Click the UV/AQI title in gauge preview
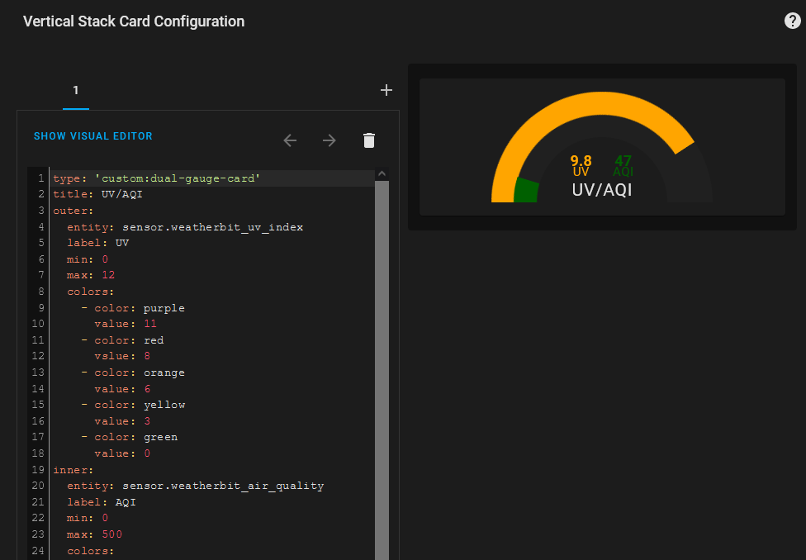This screenshot has height=560, width=806. point(602,190)
